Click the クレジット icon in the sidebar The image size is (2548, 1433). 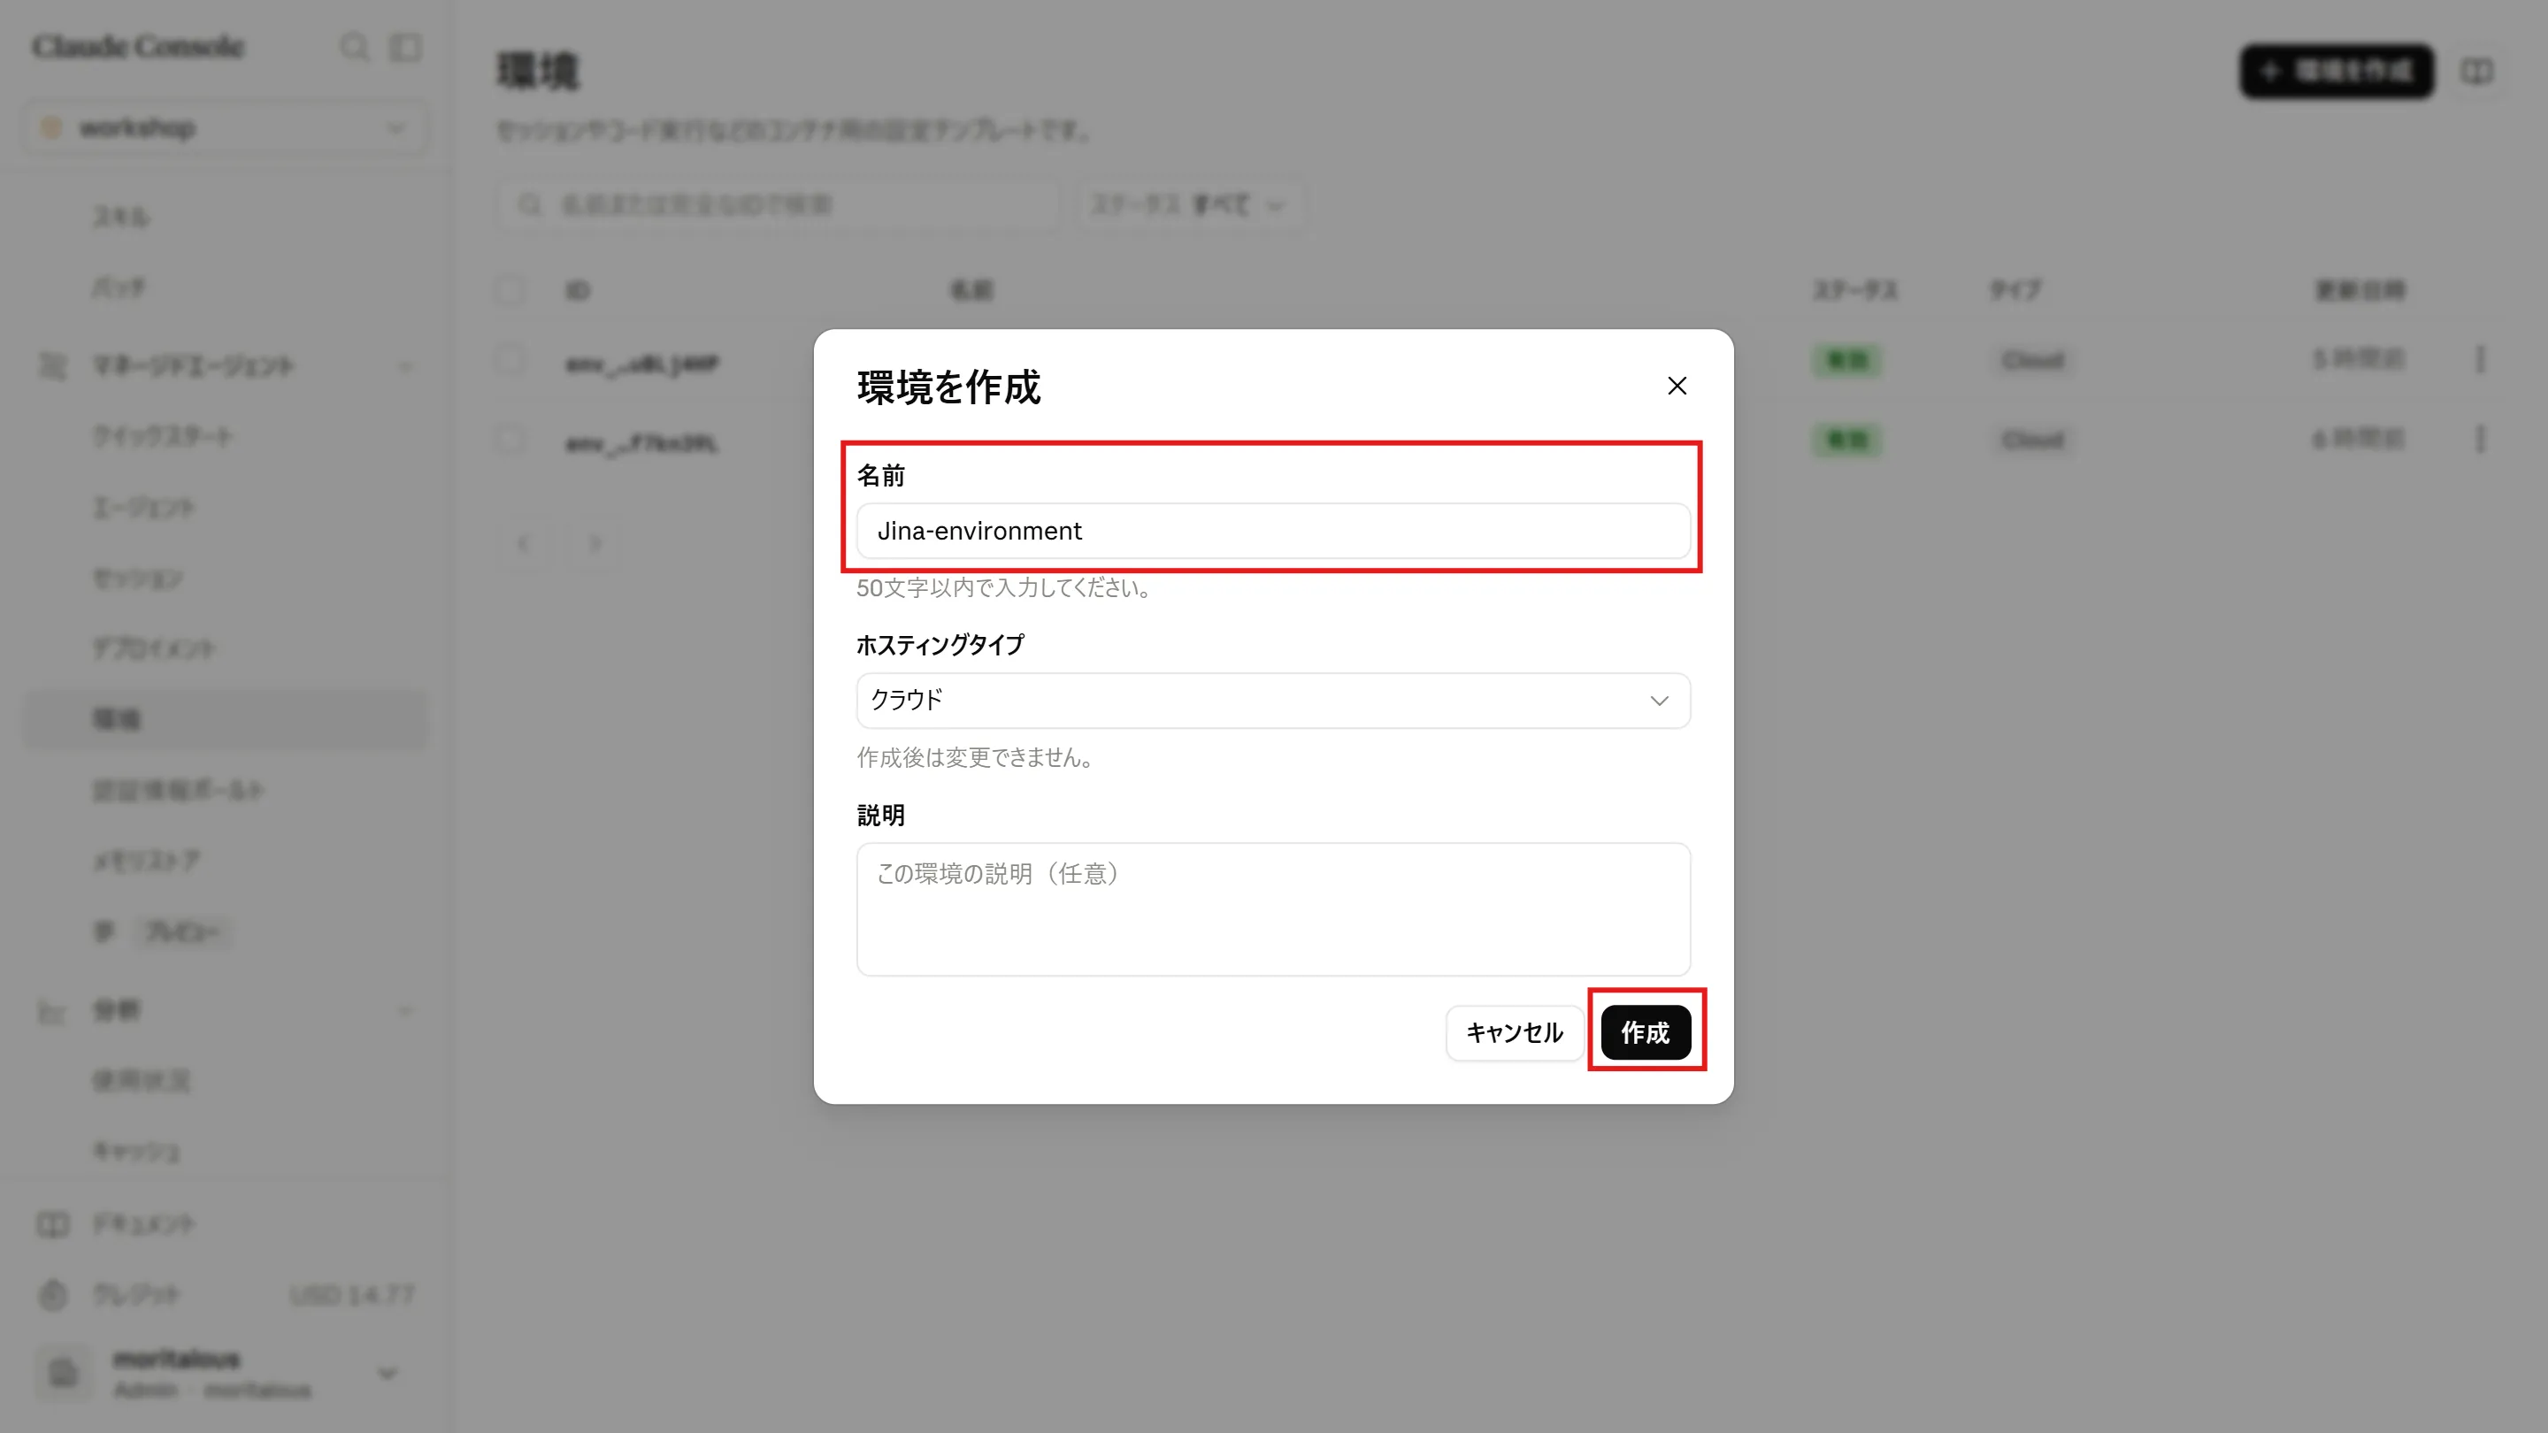pos(52,1294)
